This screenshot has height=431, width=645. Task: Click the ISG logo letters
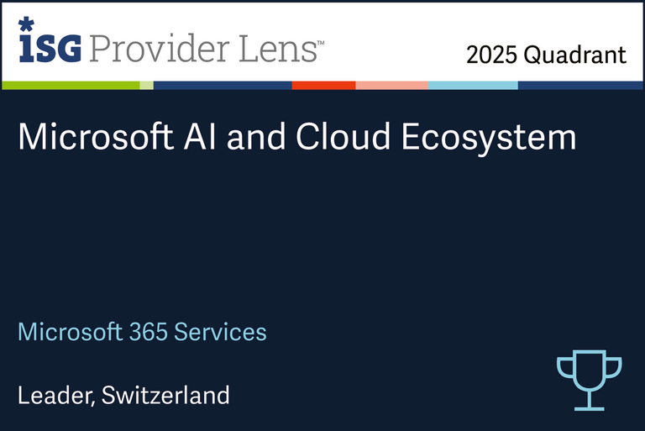(50, 48)
